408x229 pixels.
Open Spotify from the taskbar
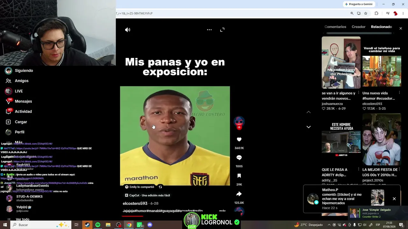[98, 225]
